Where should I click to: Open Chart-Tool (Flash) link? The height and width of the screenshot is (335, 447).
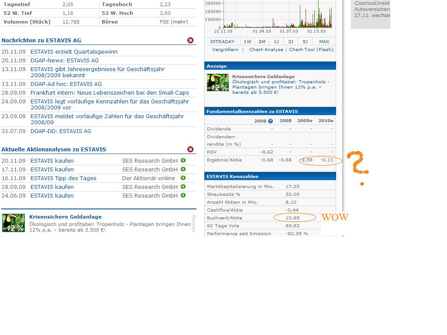click(x=311, y=50)
